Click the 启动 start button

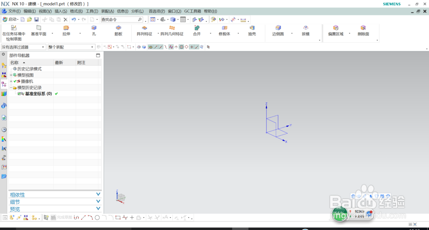[x=10, y=19]
